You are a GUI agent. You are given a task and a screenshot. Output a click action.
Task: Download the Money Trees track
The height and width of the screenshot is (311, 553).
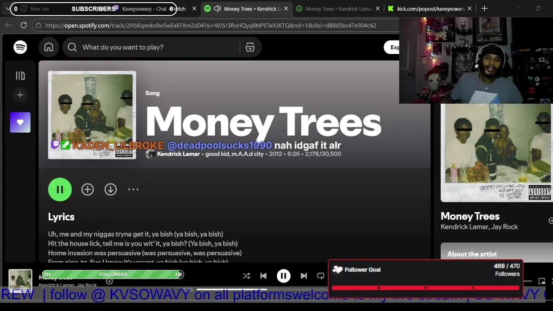point(111,189)
